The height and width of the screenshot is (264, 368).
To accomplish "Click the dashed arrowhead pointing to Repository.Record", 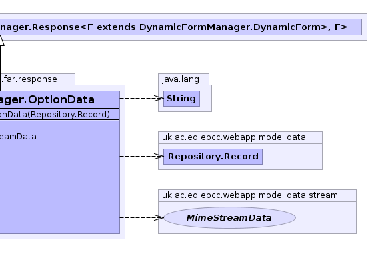I will pyautogui.click(x=159, y=156).
